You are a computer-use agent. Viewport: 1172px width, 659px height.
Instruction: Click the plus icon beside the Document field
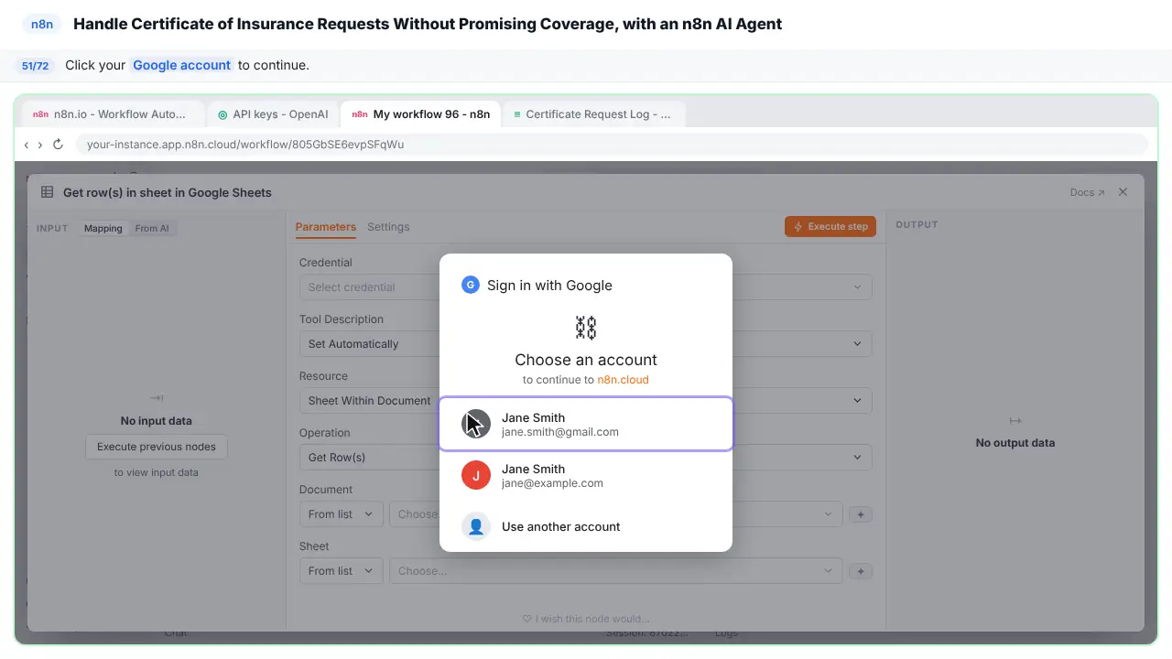[x=860, y=514]
